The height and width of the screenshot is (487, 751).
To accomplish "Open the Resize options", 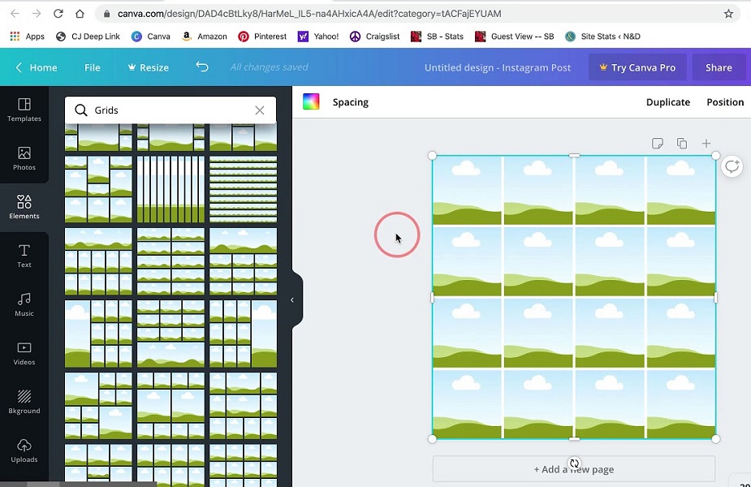I will tap(148, 67).
